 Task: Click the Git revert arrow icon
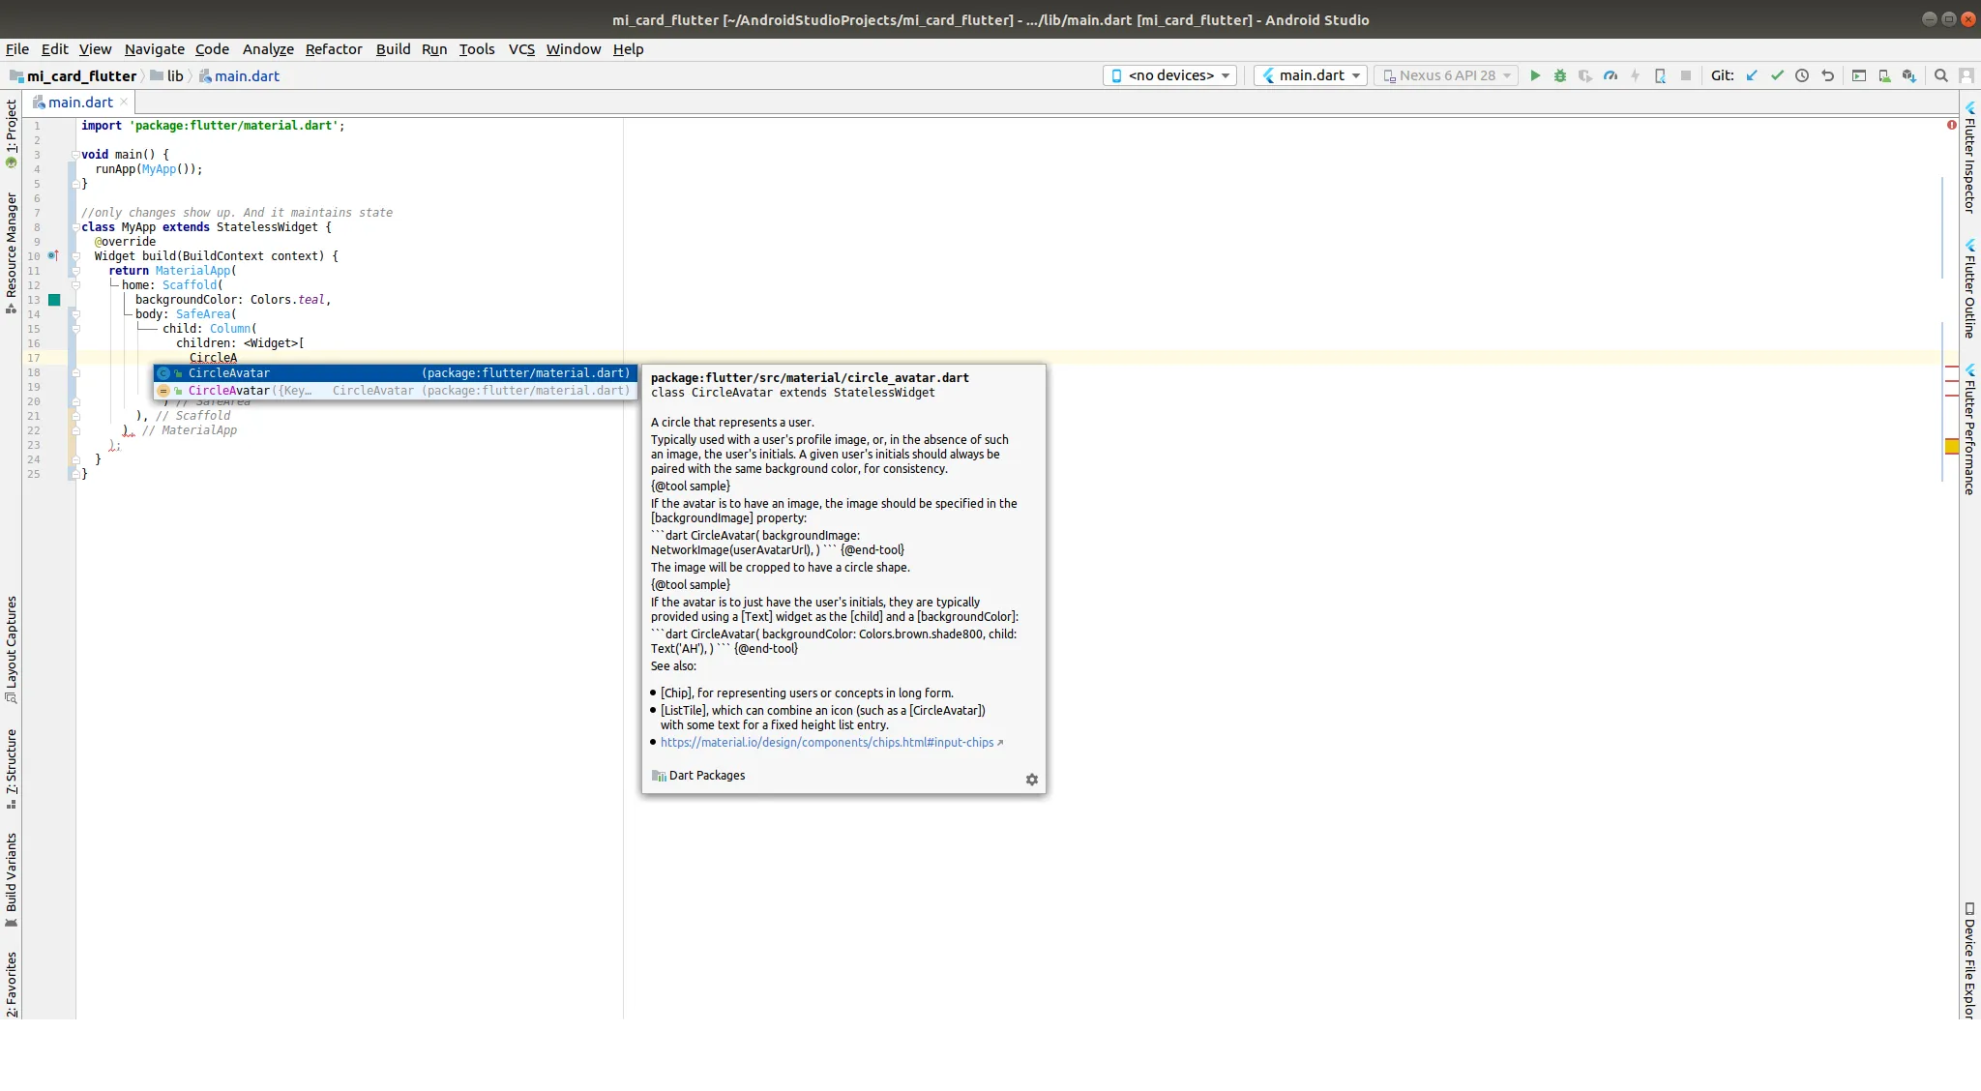[1827, 75]
